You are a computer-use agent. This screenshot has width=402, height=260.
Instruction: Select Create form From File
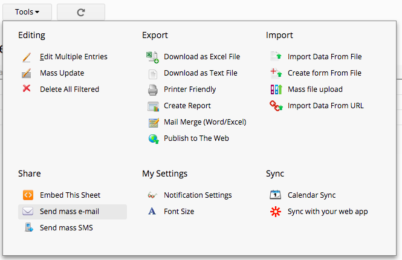(x=324, y=73)
